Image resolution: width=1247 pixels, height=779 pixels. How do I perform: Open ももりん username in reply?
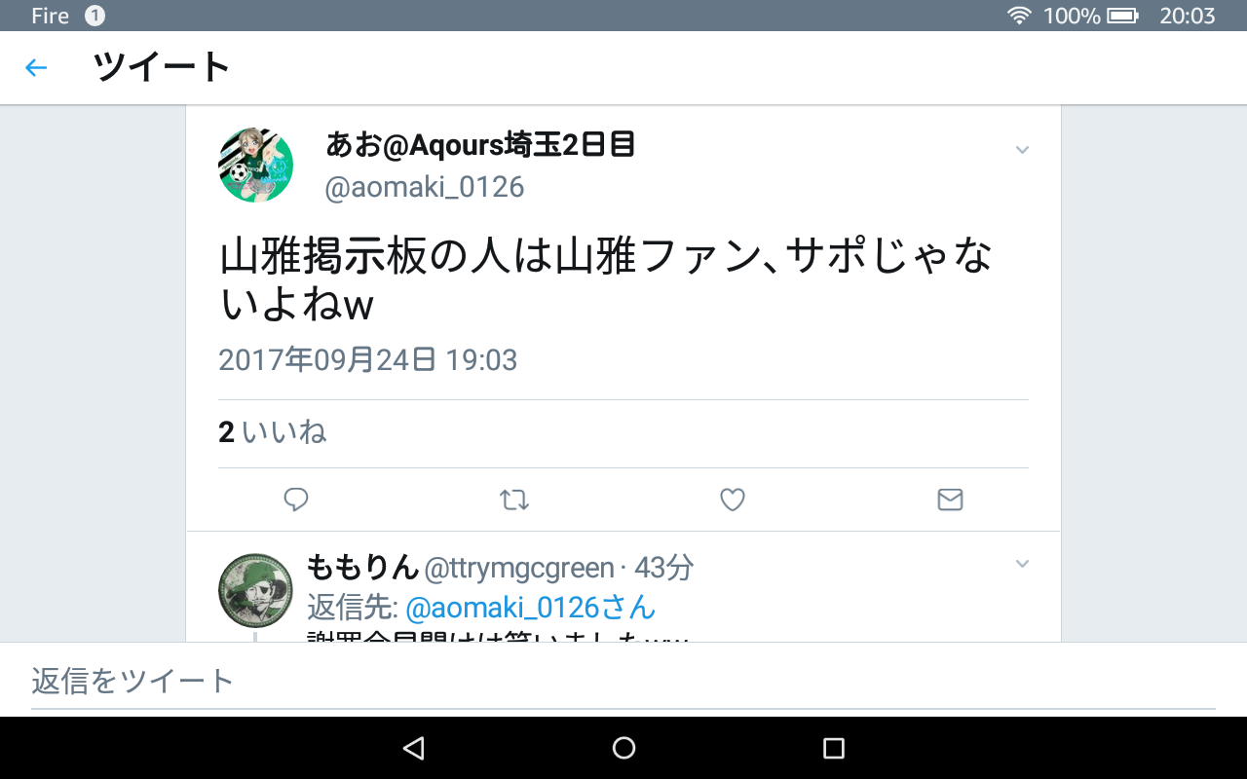point(362,566)
